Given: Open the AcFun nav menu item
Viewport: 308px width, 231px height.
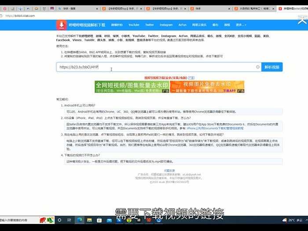Looking at the screenshot, I should [x=182, y=25].
